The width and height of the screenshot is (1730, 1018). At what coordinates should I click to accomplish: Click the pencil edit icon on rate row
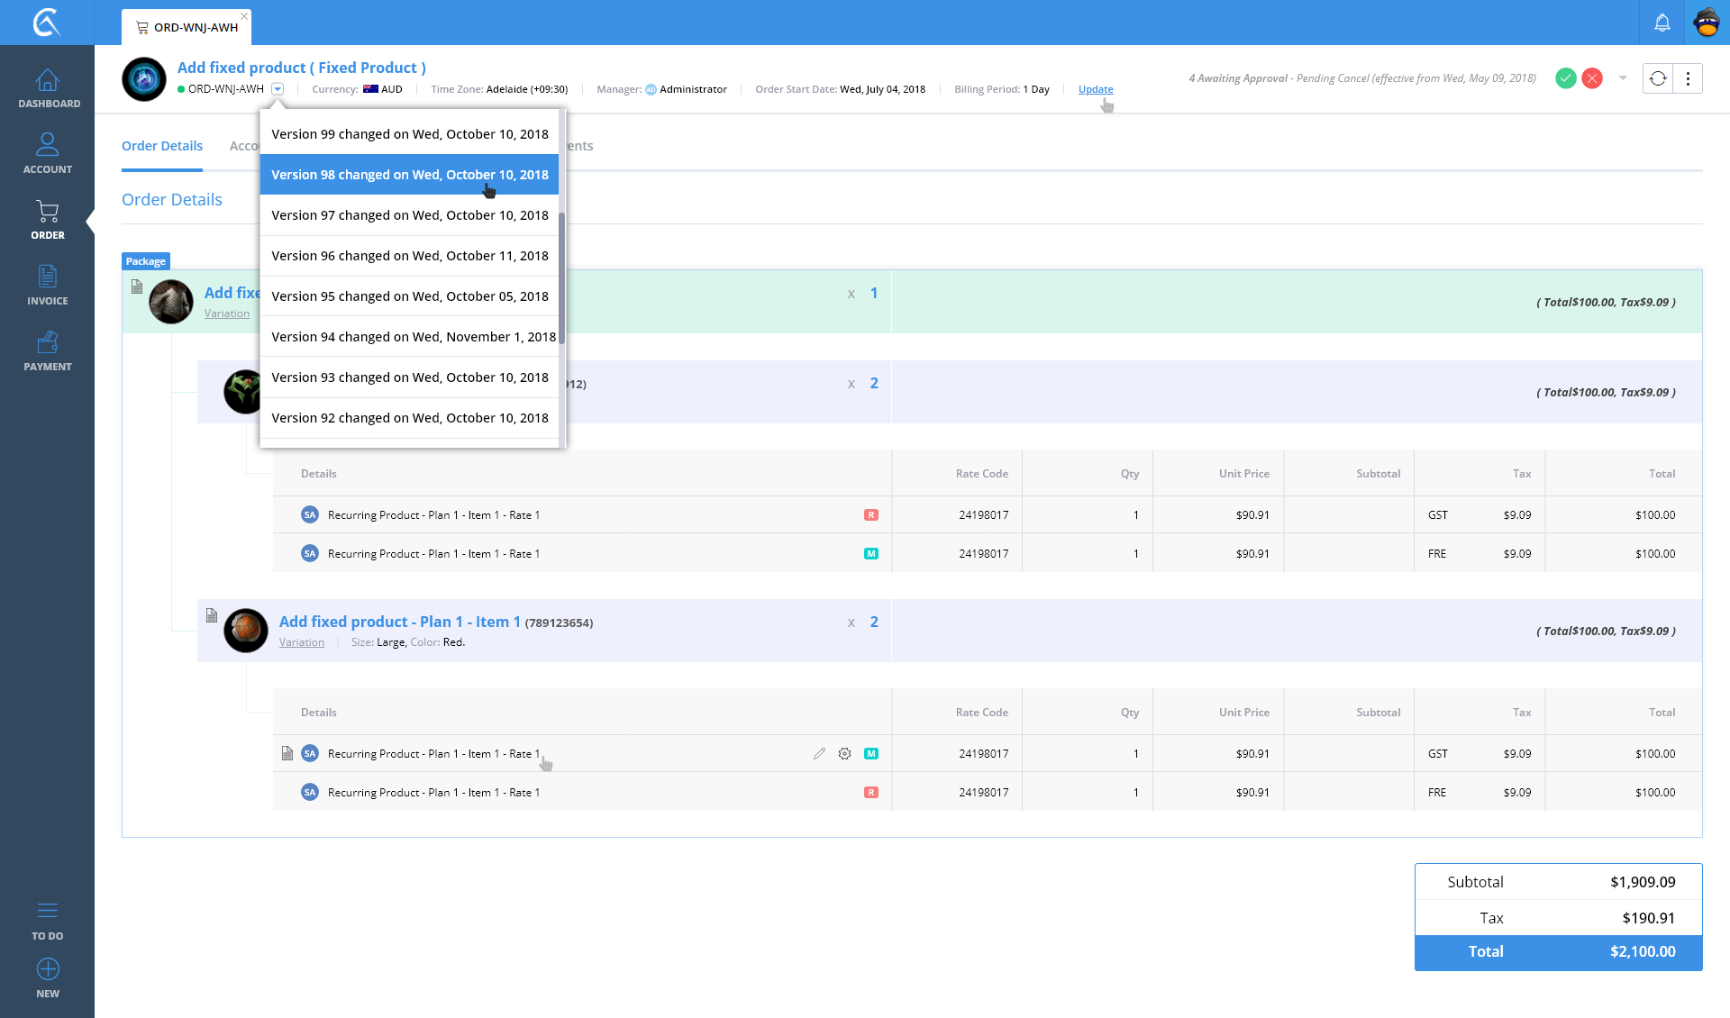819,754
